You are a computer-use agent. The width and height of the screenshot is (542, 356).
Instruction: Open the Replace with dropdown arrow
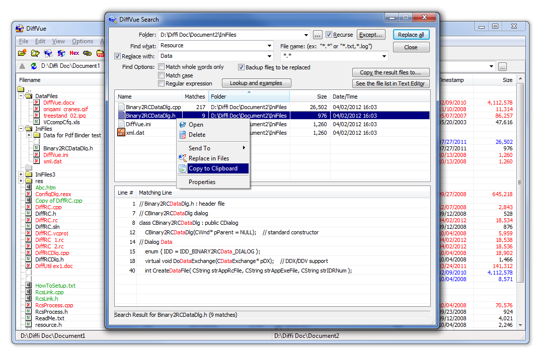click(269, 56)
